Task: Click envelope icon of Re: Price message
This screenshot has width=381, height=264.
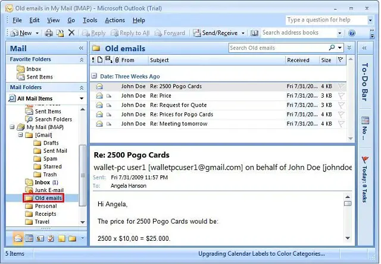Action: coord(99,96)
